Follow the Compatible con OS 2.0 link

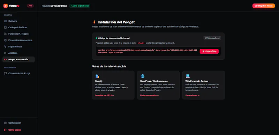tap(104, 95)
